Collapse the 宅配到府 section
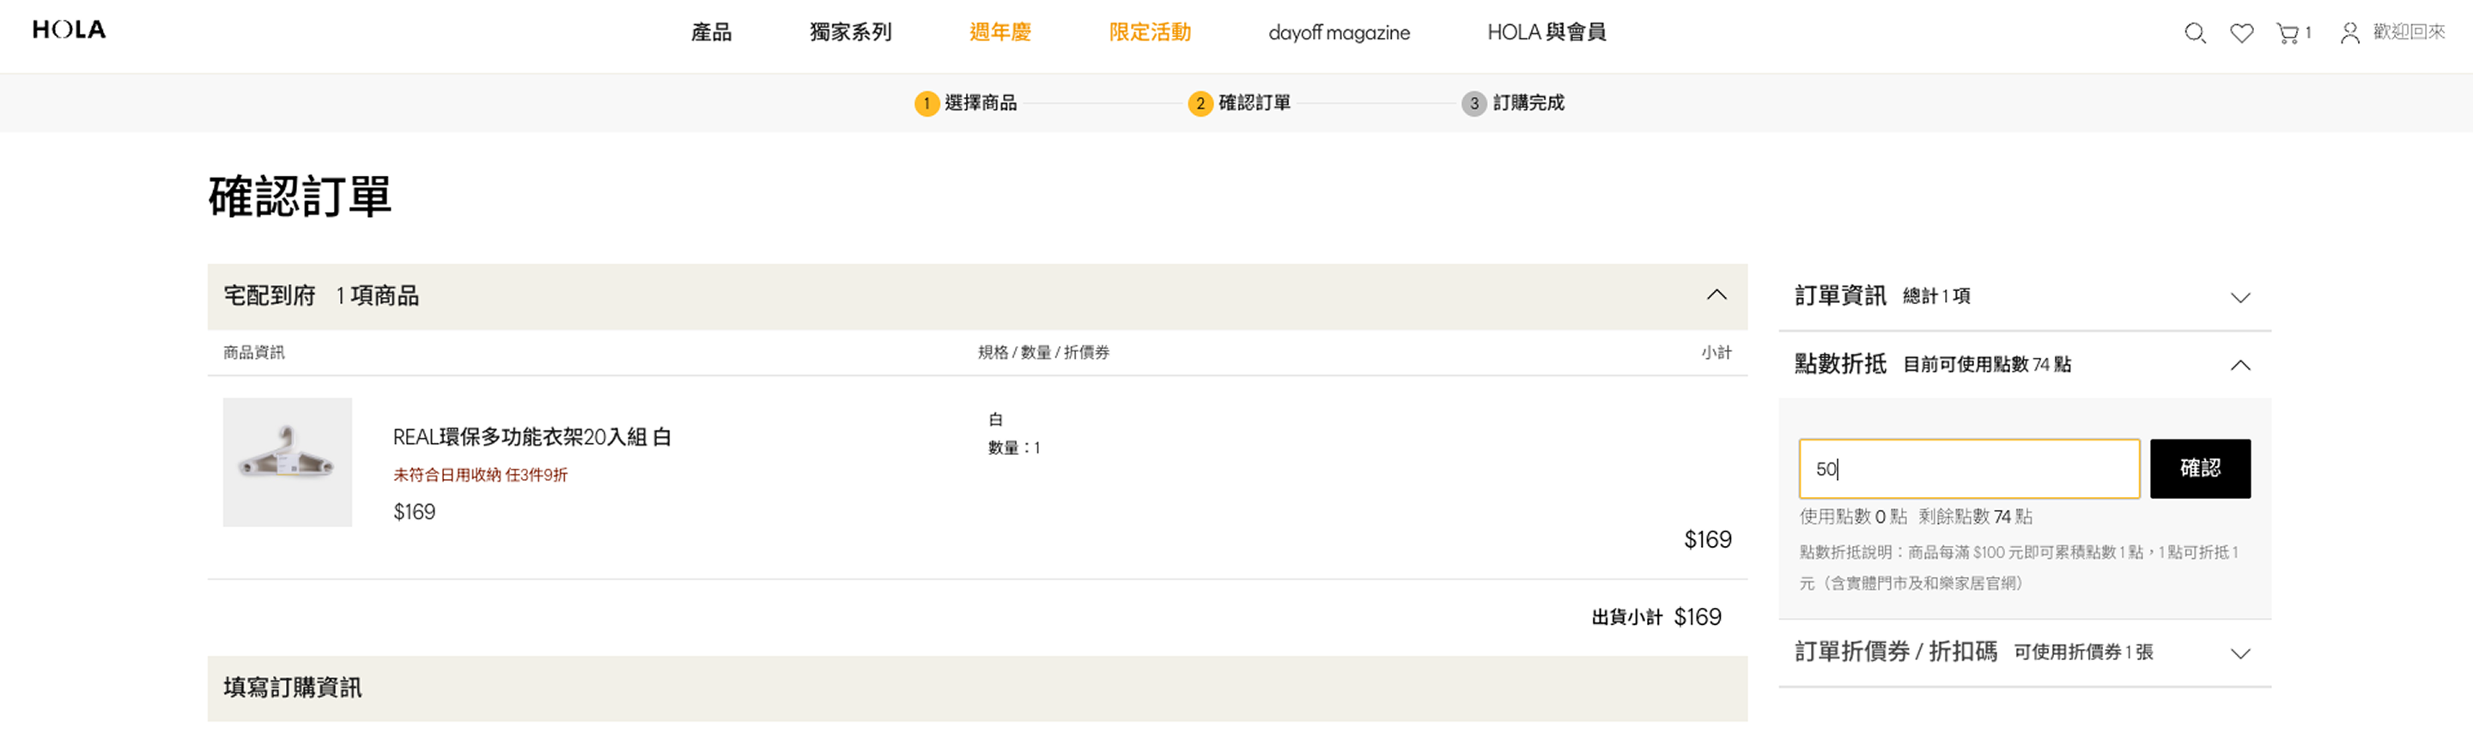The height and width of the screenshot is (734, 2473). (1717, 295)
